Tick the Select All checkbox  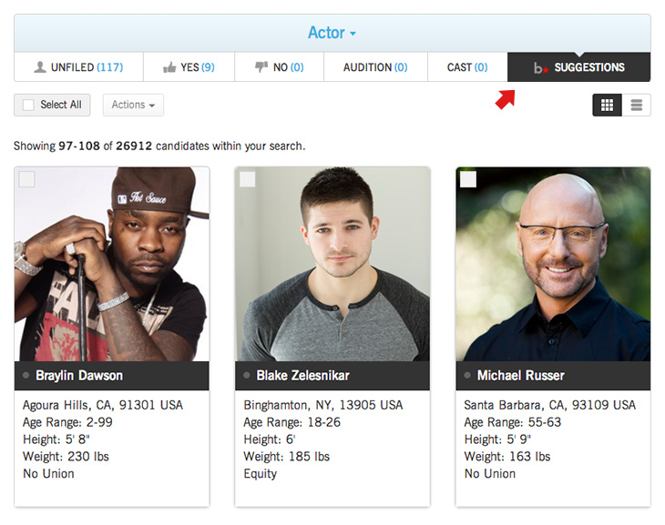[x=28, y=106]
